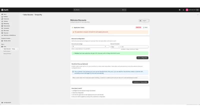Go to Finanzas in the sidebar
The image size is (200, 112).
tap(6, 33)
